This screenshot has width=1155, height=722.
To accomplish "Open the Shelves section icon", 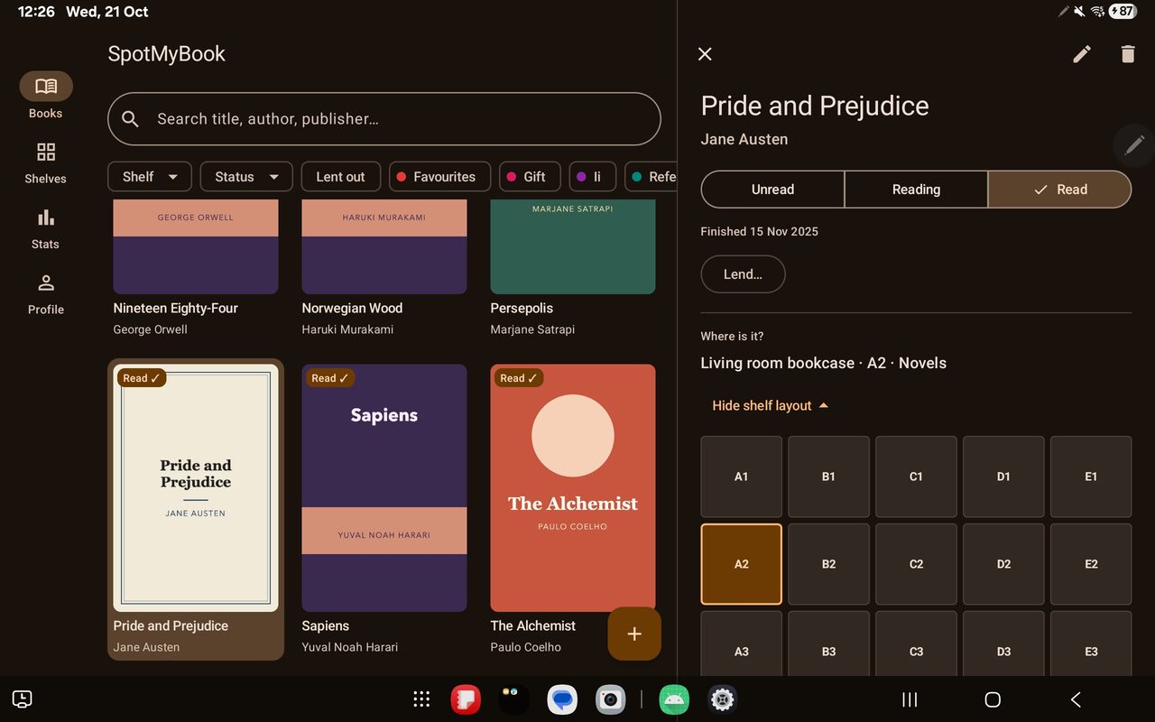I will (46, 152).
